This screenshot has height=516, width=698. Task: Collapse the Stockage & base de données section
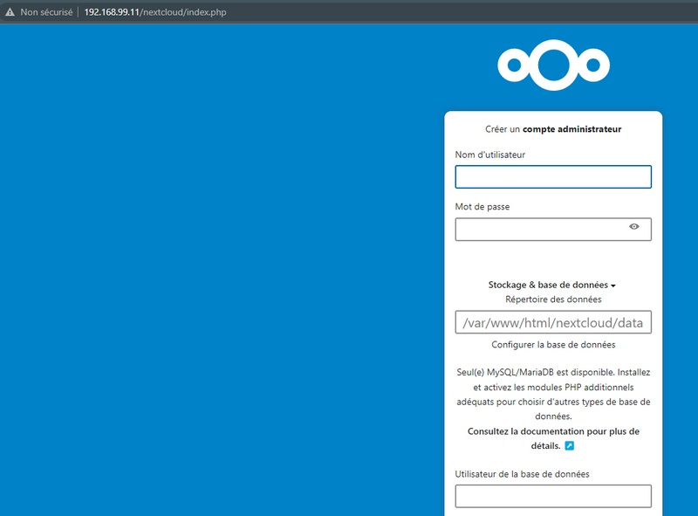pyautogui.click(x=552, y=286)
